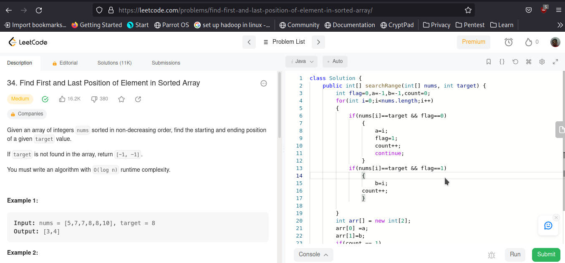Go back using browser back arrow

point(9,10)
